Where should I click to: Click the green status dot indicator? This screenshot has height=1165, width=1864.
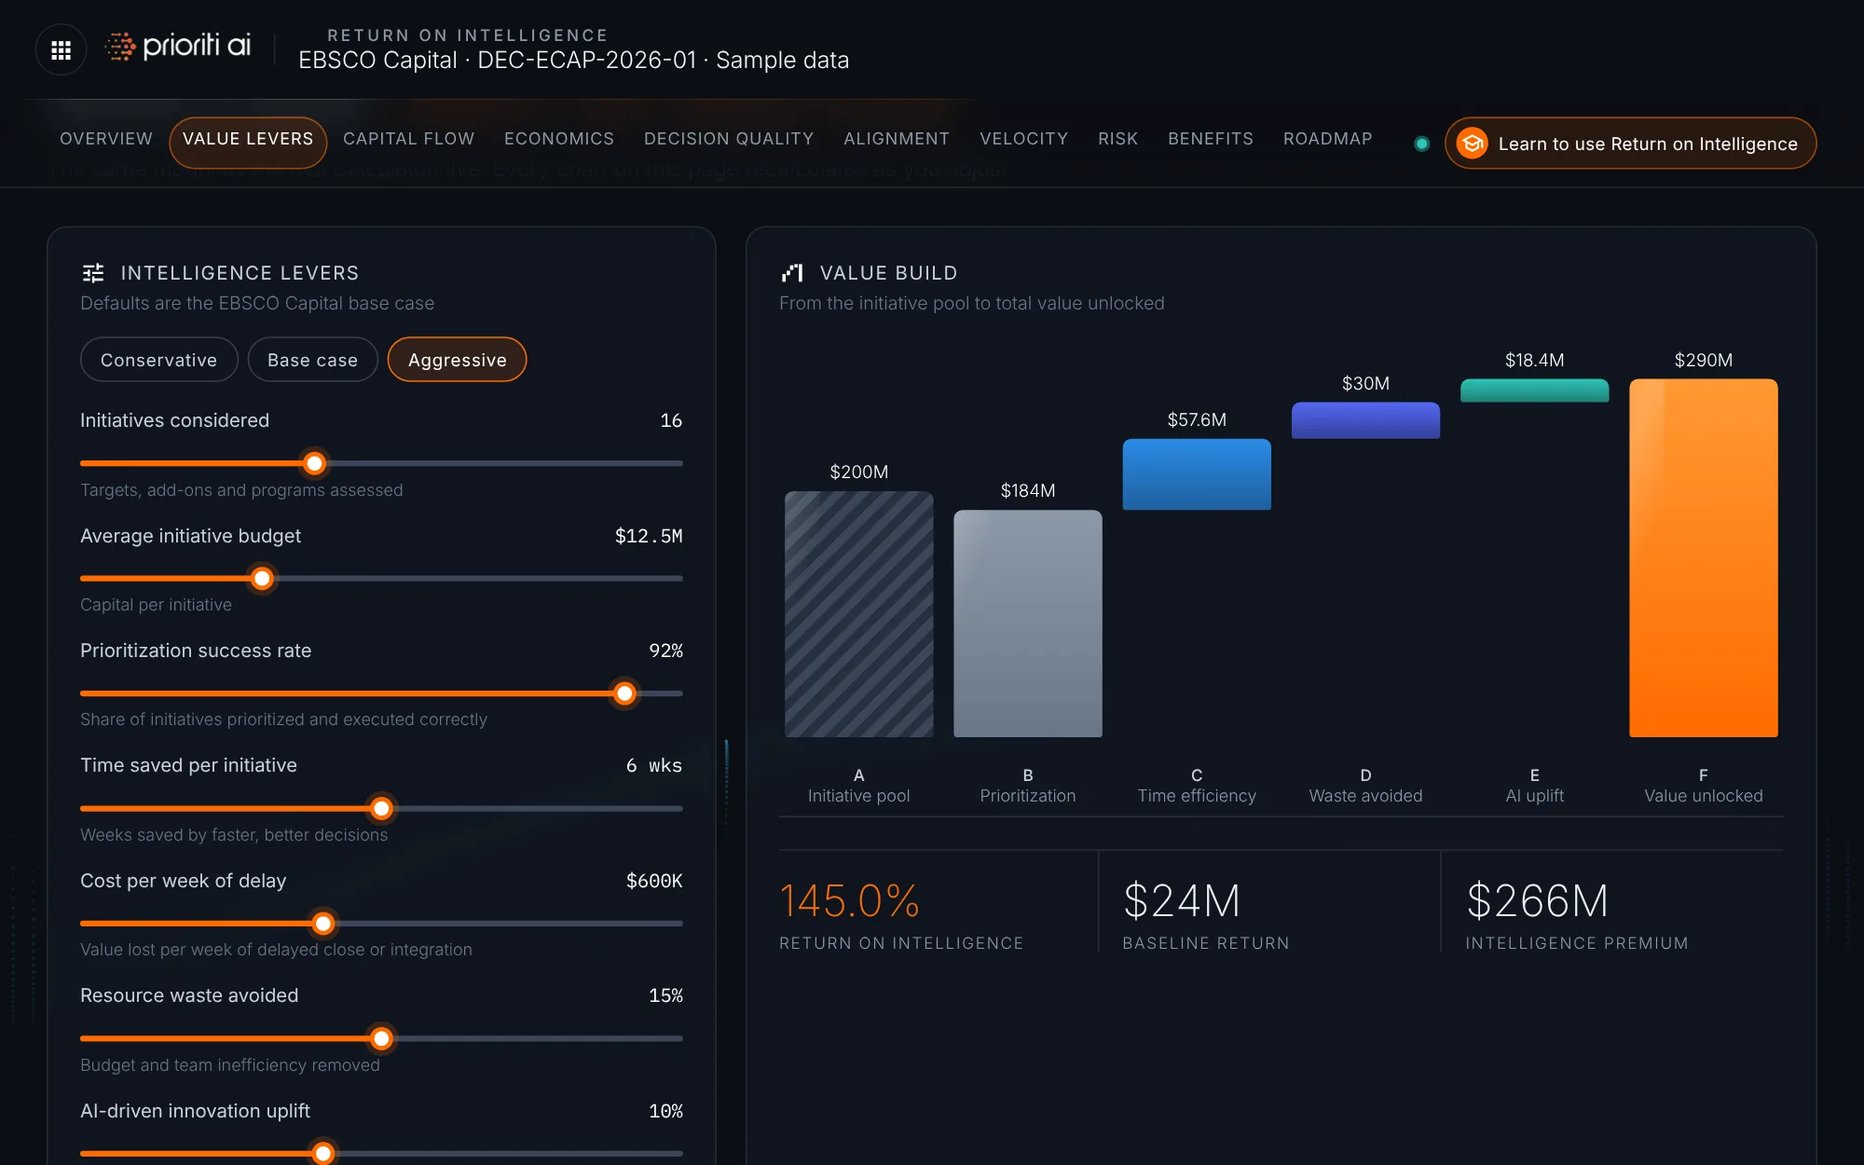pyautogui.click(x=1421, y=144)
